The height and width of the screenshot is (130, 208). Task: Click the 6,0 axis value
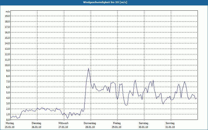(x=8, y=87)
